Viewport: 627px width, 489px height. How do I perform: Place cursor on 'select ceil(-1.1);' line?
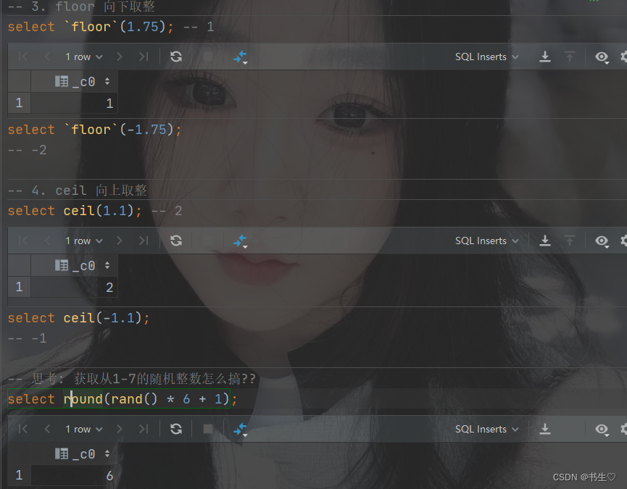point(78,318)
